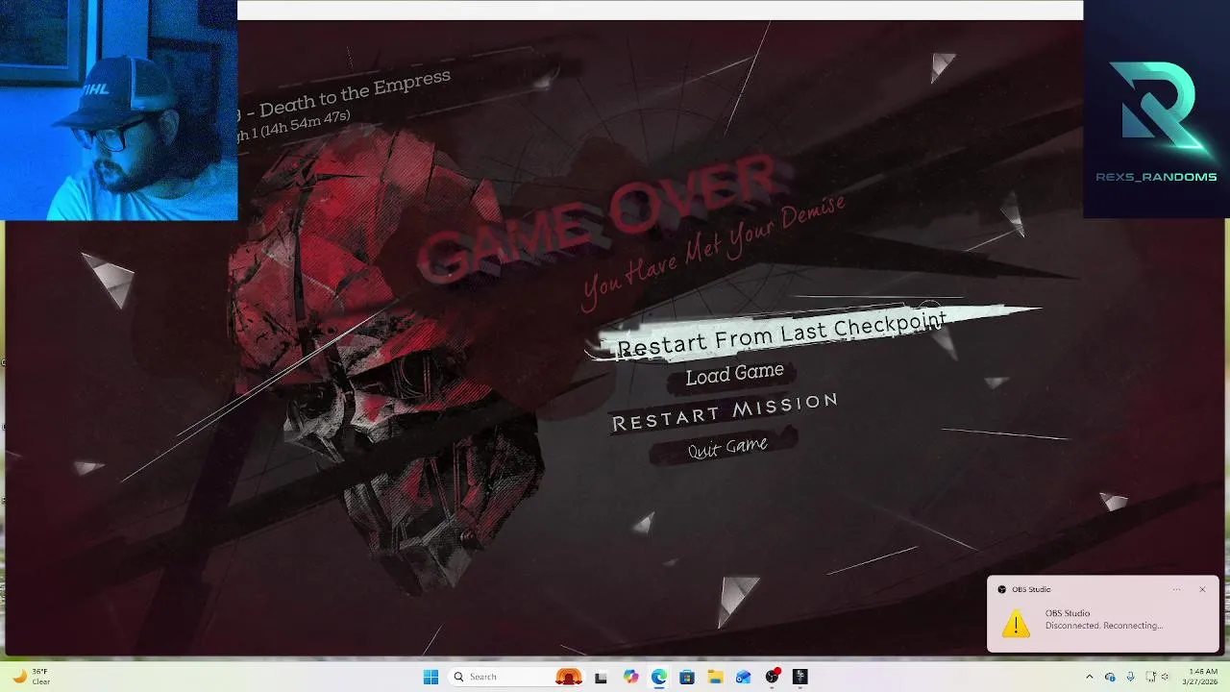
Task: Choose Restart From Last Checkpoint
Action: (x=781, y=334)
